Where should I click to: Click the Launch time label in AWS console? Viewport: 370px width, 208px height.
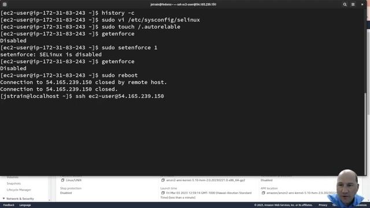click(x=169, y=188)
